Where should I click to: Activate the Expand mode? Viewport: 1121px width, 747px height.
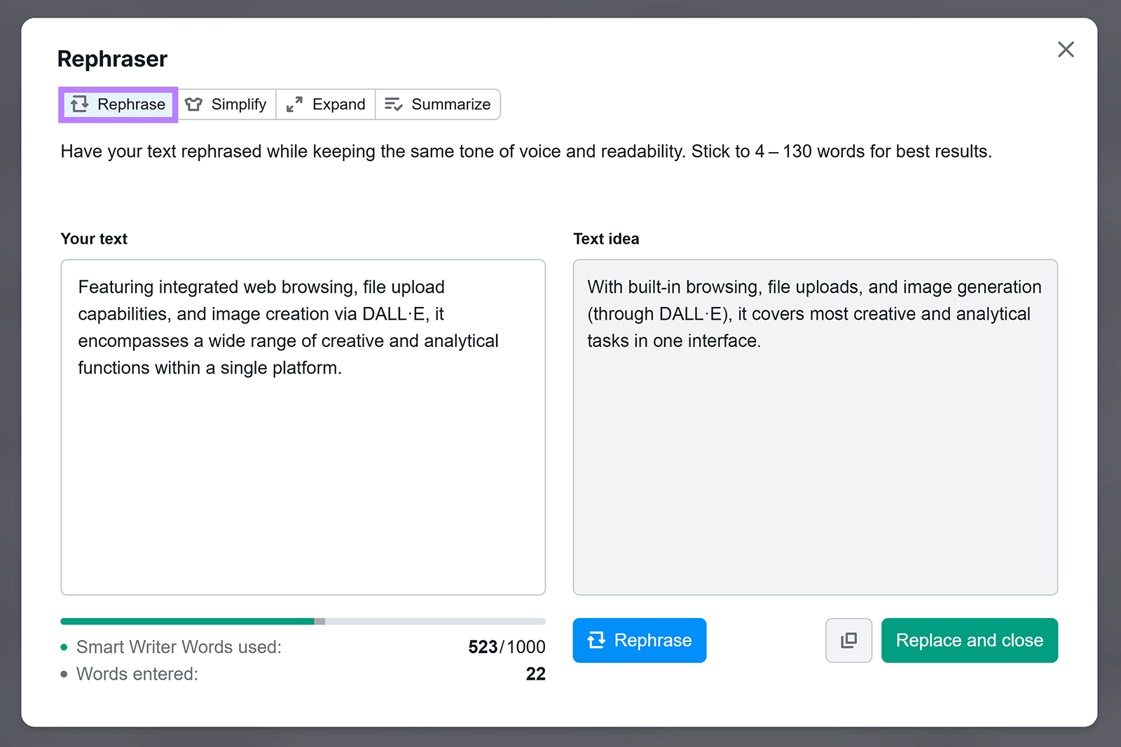click(x=325, y=104)
